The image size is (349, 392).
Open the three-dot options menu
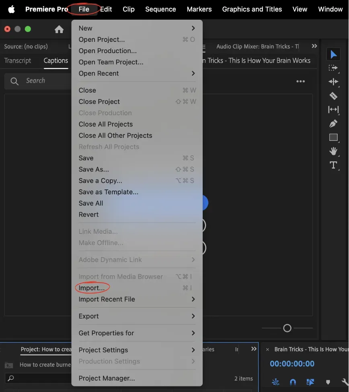click(x=300, y=81)
